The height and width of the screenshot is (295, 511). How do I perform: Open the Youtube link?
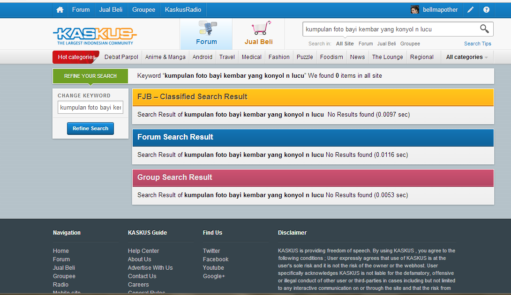click(213, 268)
